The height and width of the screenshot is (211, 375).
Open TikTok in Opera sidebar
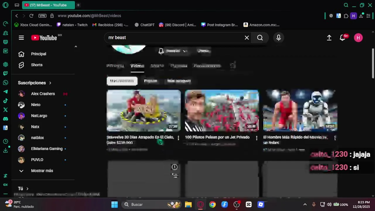pyautogui.click(x=5, y=101)
